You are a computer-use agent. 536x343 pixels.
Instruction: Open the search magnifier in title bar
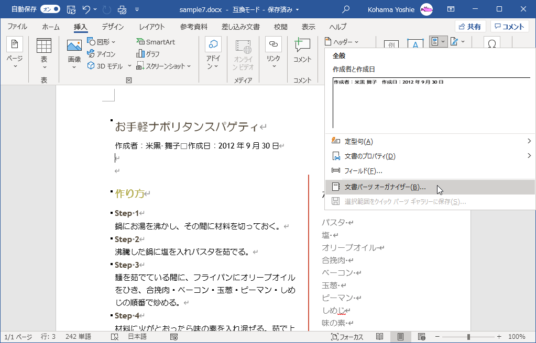[346, 9]
